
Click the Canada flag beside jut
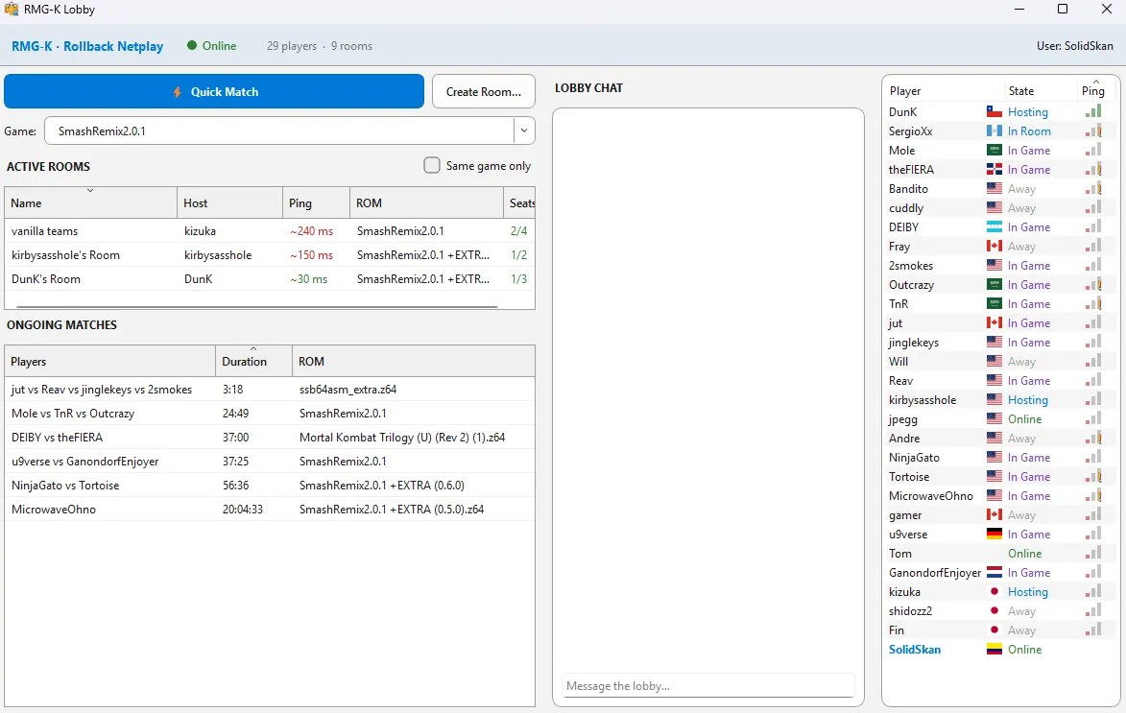(x=994, y=323)
